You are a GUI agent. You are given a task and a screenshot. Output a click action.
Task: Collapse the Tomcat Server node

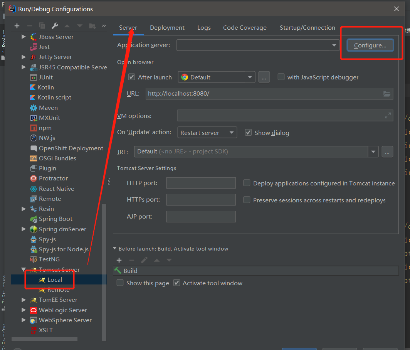pyautogui.click(x=24, y=269)
